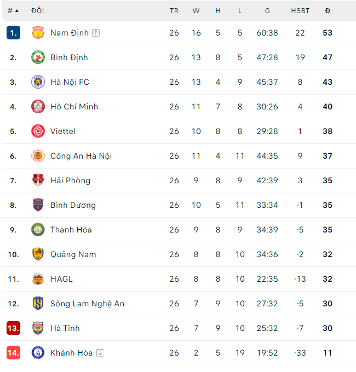Sort standings by HSBT goal difference header

pyautogui.click(x=300, y=10)
